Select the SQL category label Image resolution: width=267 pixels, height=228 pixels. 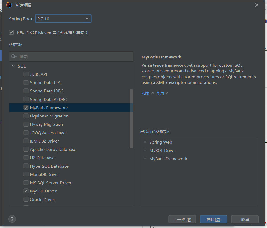tap(22, 66)
